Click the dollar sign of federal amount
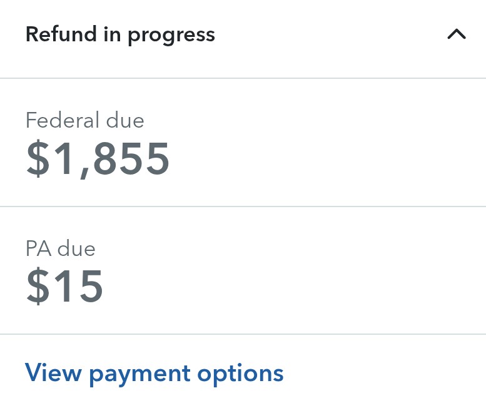Image resolution: width=486 pixels, height=408 pixels. click(37, 159)
